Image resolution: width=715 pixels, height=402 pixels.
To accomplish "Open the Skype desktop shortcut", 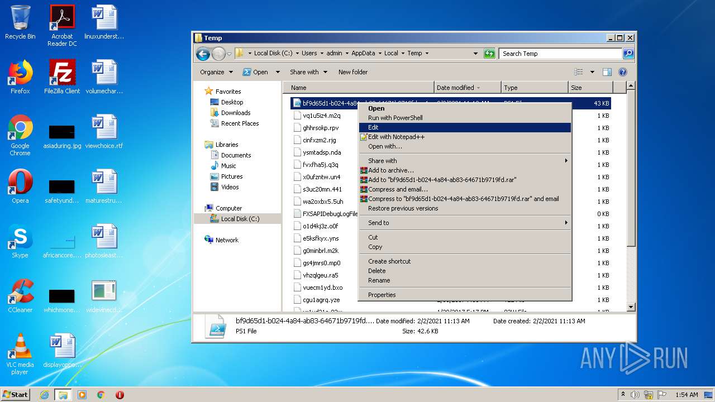I will coord(20,241).
